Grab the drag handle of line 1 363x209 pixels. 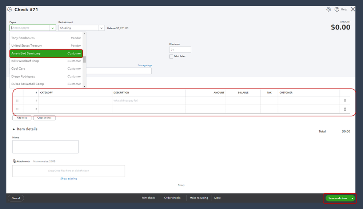pos(17,100)
